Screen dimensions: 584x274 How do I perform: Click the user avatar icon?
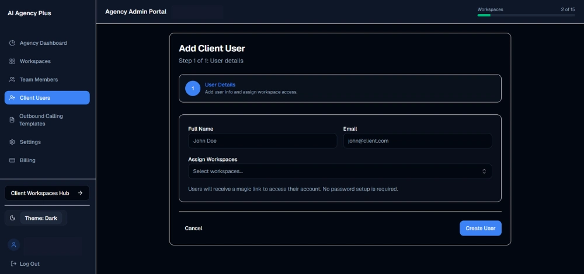pos(14,245)
